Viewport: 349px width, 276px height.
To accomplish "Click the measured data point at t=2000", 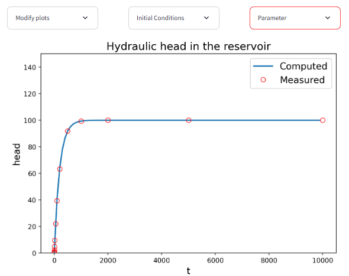I will [x=108, y=120].
